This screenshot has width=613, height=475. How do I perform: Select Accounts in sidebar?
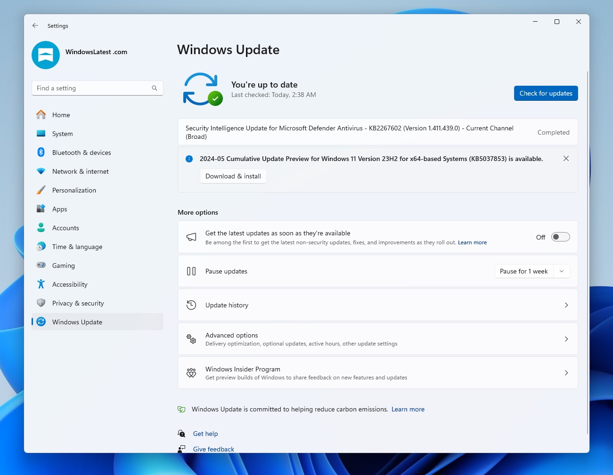(98, 228)
